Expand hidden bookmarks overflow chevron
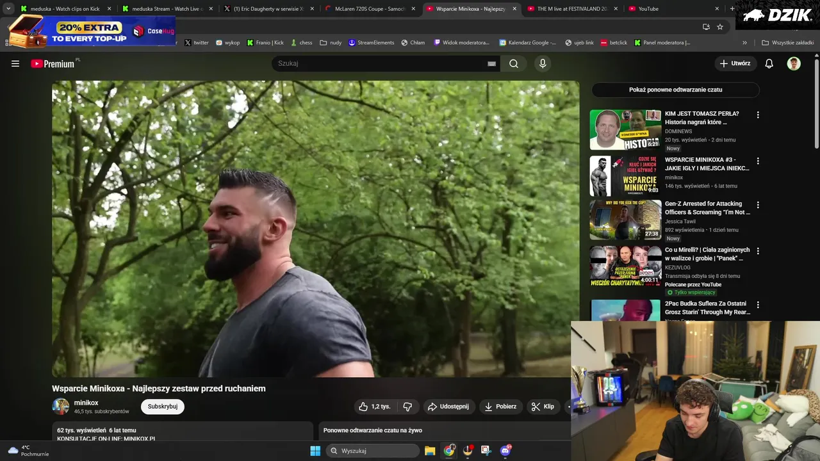The width and height of the screenshot is (820, 461). pyautogui.click(x=744, y=42)
